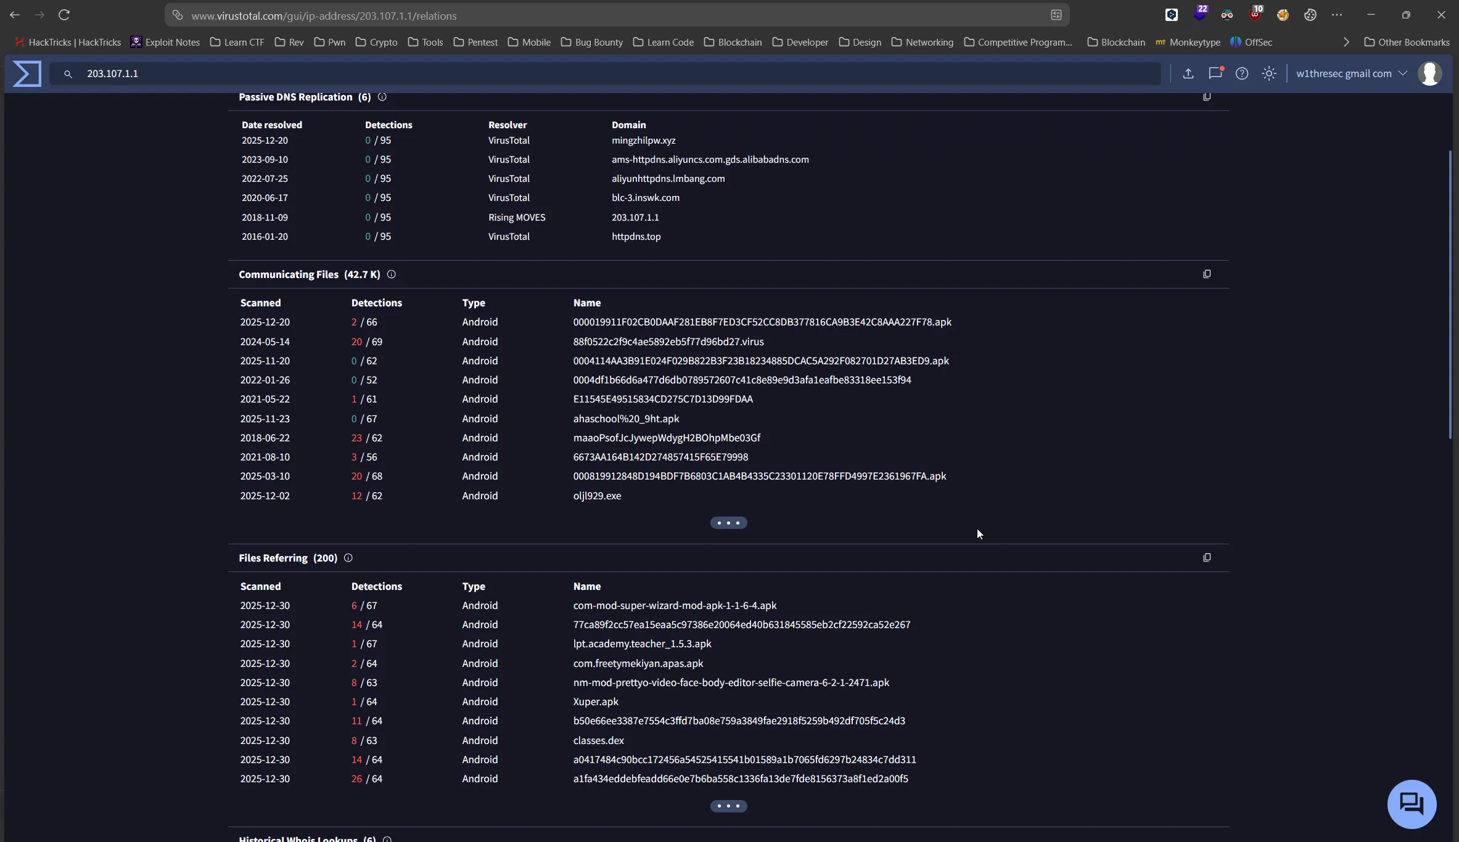Click the upload file icon

tap(1188, 74)
